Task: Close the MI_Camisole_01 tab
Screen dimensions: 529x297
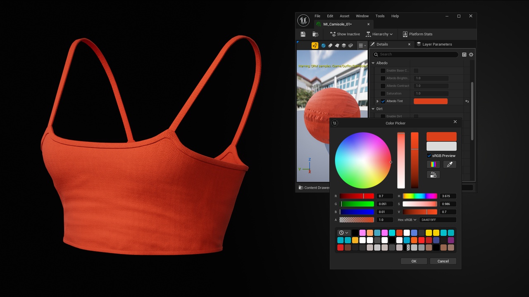Action: [369, 24]
